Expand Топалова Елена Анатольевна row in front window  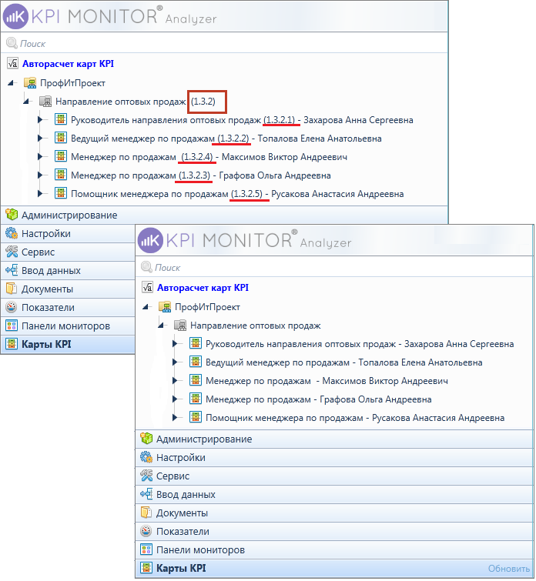(x=175, y=362)
